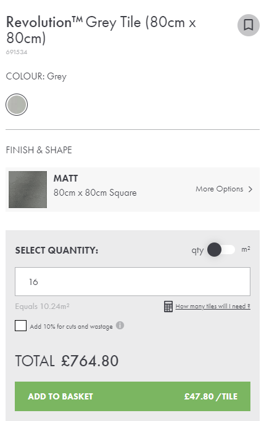The image size is (264, 421).
Task: Click the £47.80 /TILE price on button
Action: pyautogui.click(x=211, y=396)
